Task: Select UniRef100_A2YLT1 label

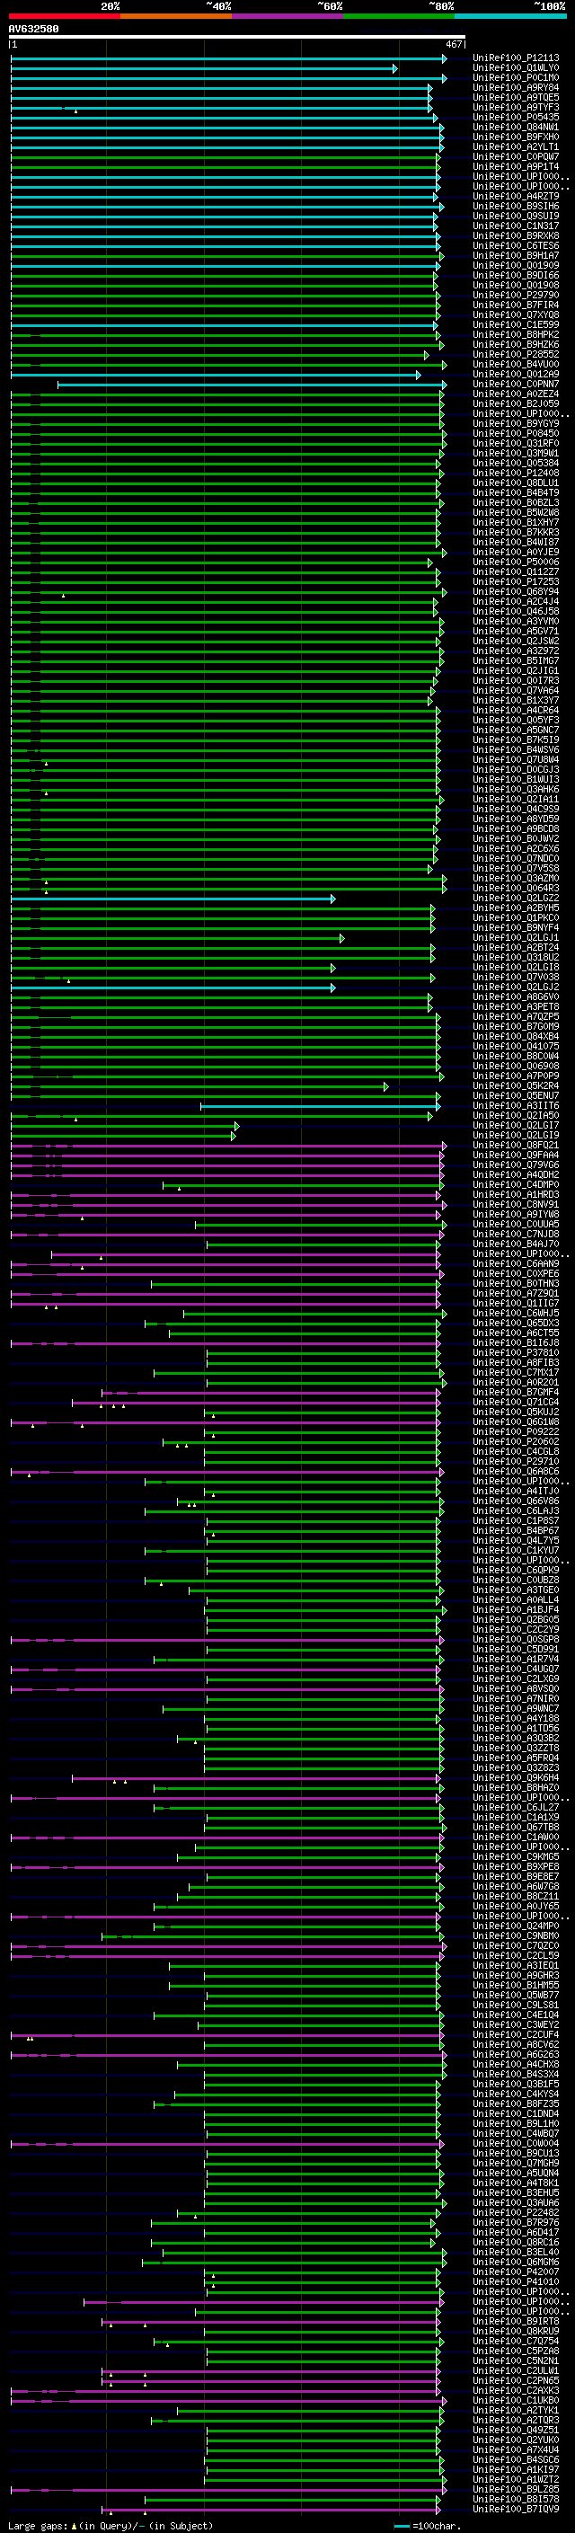Action: (x=516, y=146)
